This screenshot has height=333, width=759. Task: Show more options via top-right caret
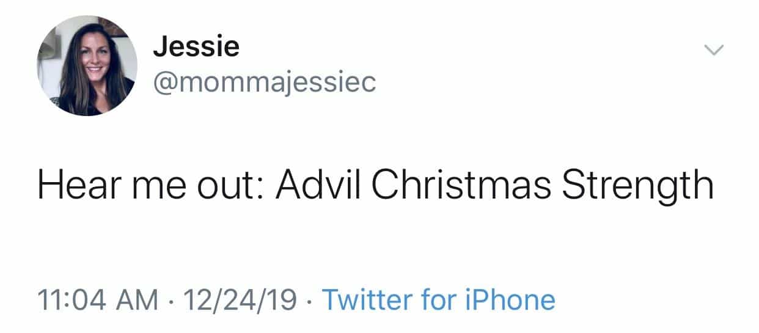tap(714, 49)
